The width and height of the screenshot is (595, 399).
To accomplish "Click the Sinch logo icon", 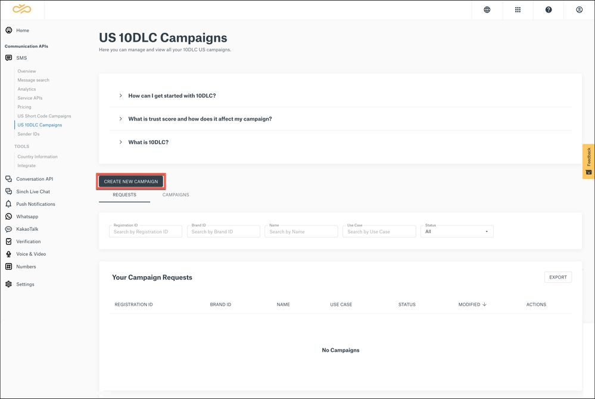I will 21,10.
